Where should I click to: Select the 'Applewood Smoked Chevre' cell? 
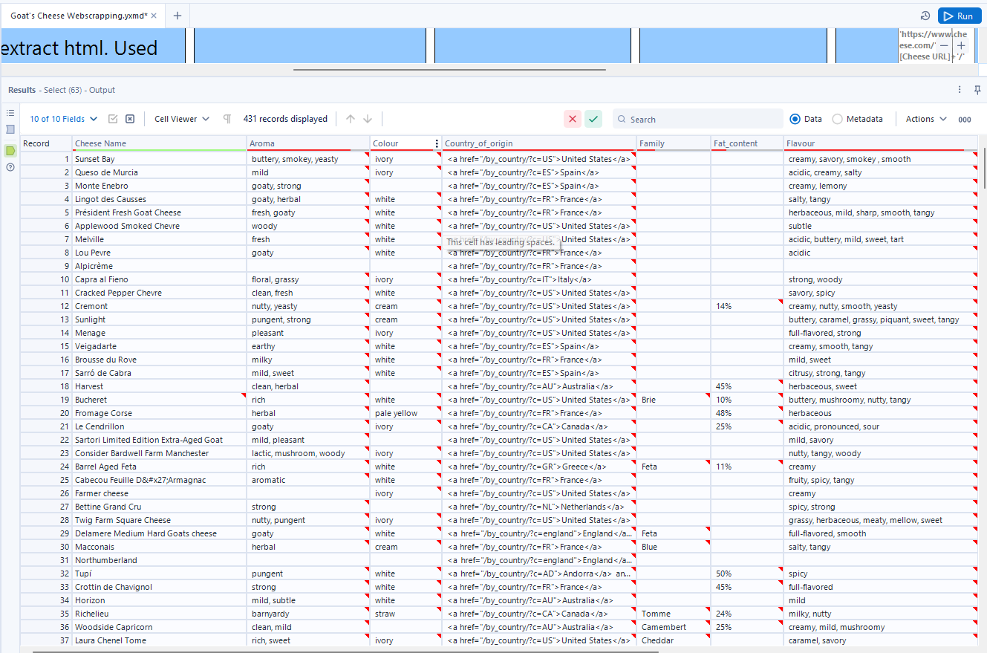[x=160, y=226]
